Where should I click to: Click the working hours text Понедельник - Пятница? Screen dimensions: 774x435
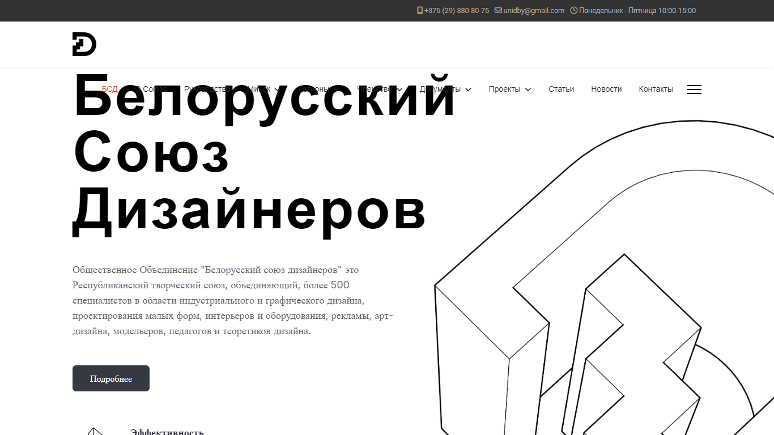tap(637, 10)
